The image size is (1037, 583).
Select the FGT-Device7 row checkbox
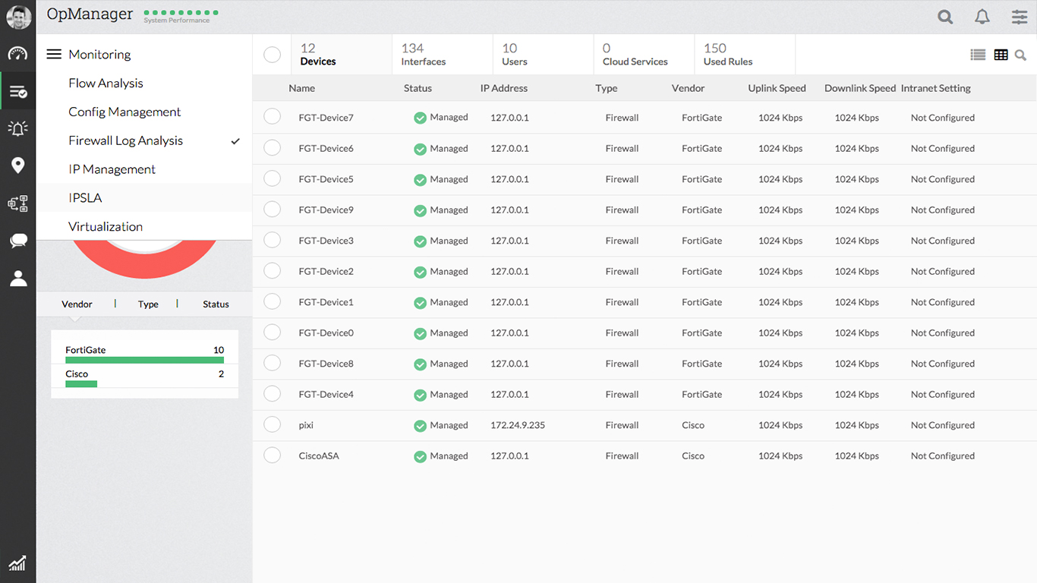tap(272, 117)
